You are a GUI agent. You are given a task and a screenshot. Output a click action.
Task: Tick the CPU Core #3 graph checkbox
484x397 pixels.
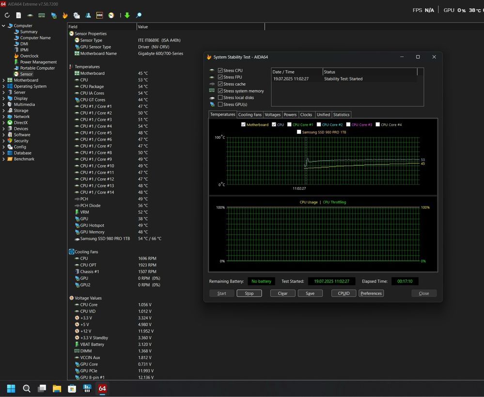(348, 125)
